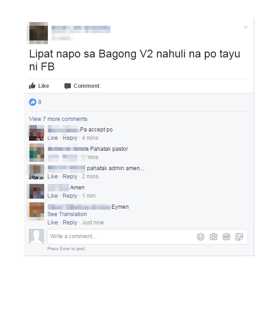Like the 'Amen' comment
This screenshot has width=272, height=309.
[52, 196]
